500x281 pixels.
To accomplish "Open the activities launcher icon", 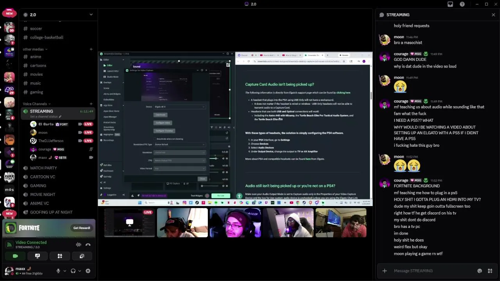I will 60,256.
